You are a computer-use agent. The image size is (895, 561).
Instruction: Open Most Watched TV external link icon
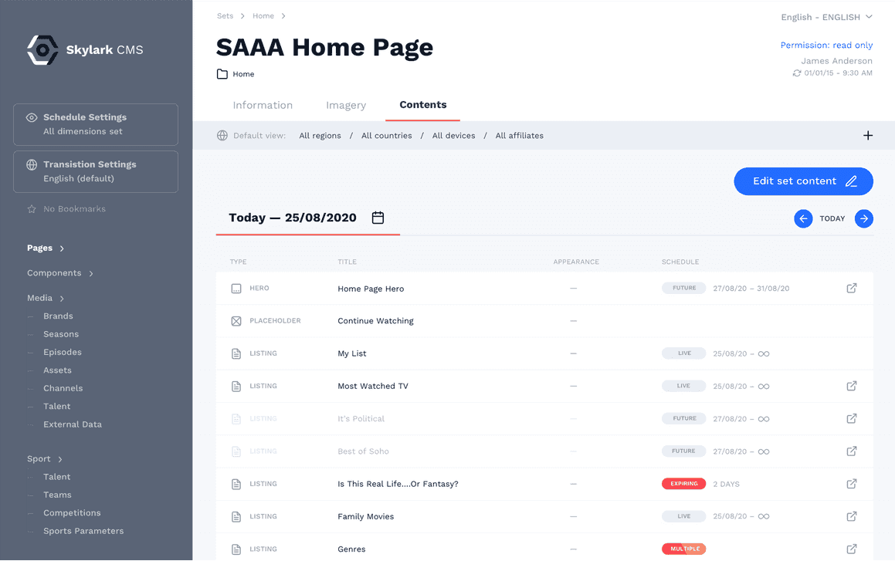pos(852,386)
